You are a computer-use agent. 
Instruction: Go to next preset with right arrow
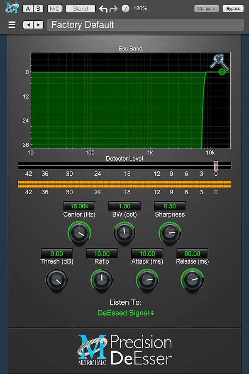pyautogui.click(x=38, y=25)
